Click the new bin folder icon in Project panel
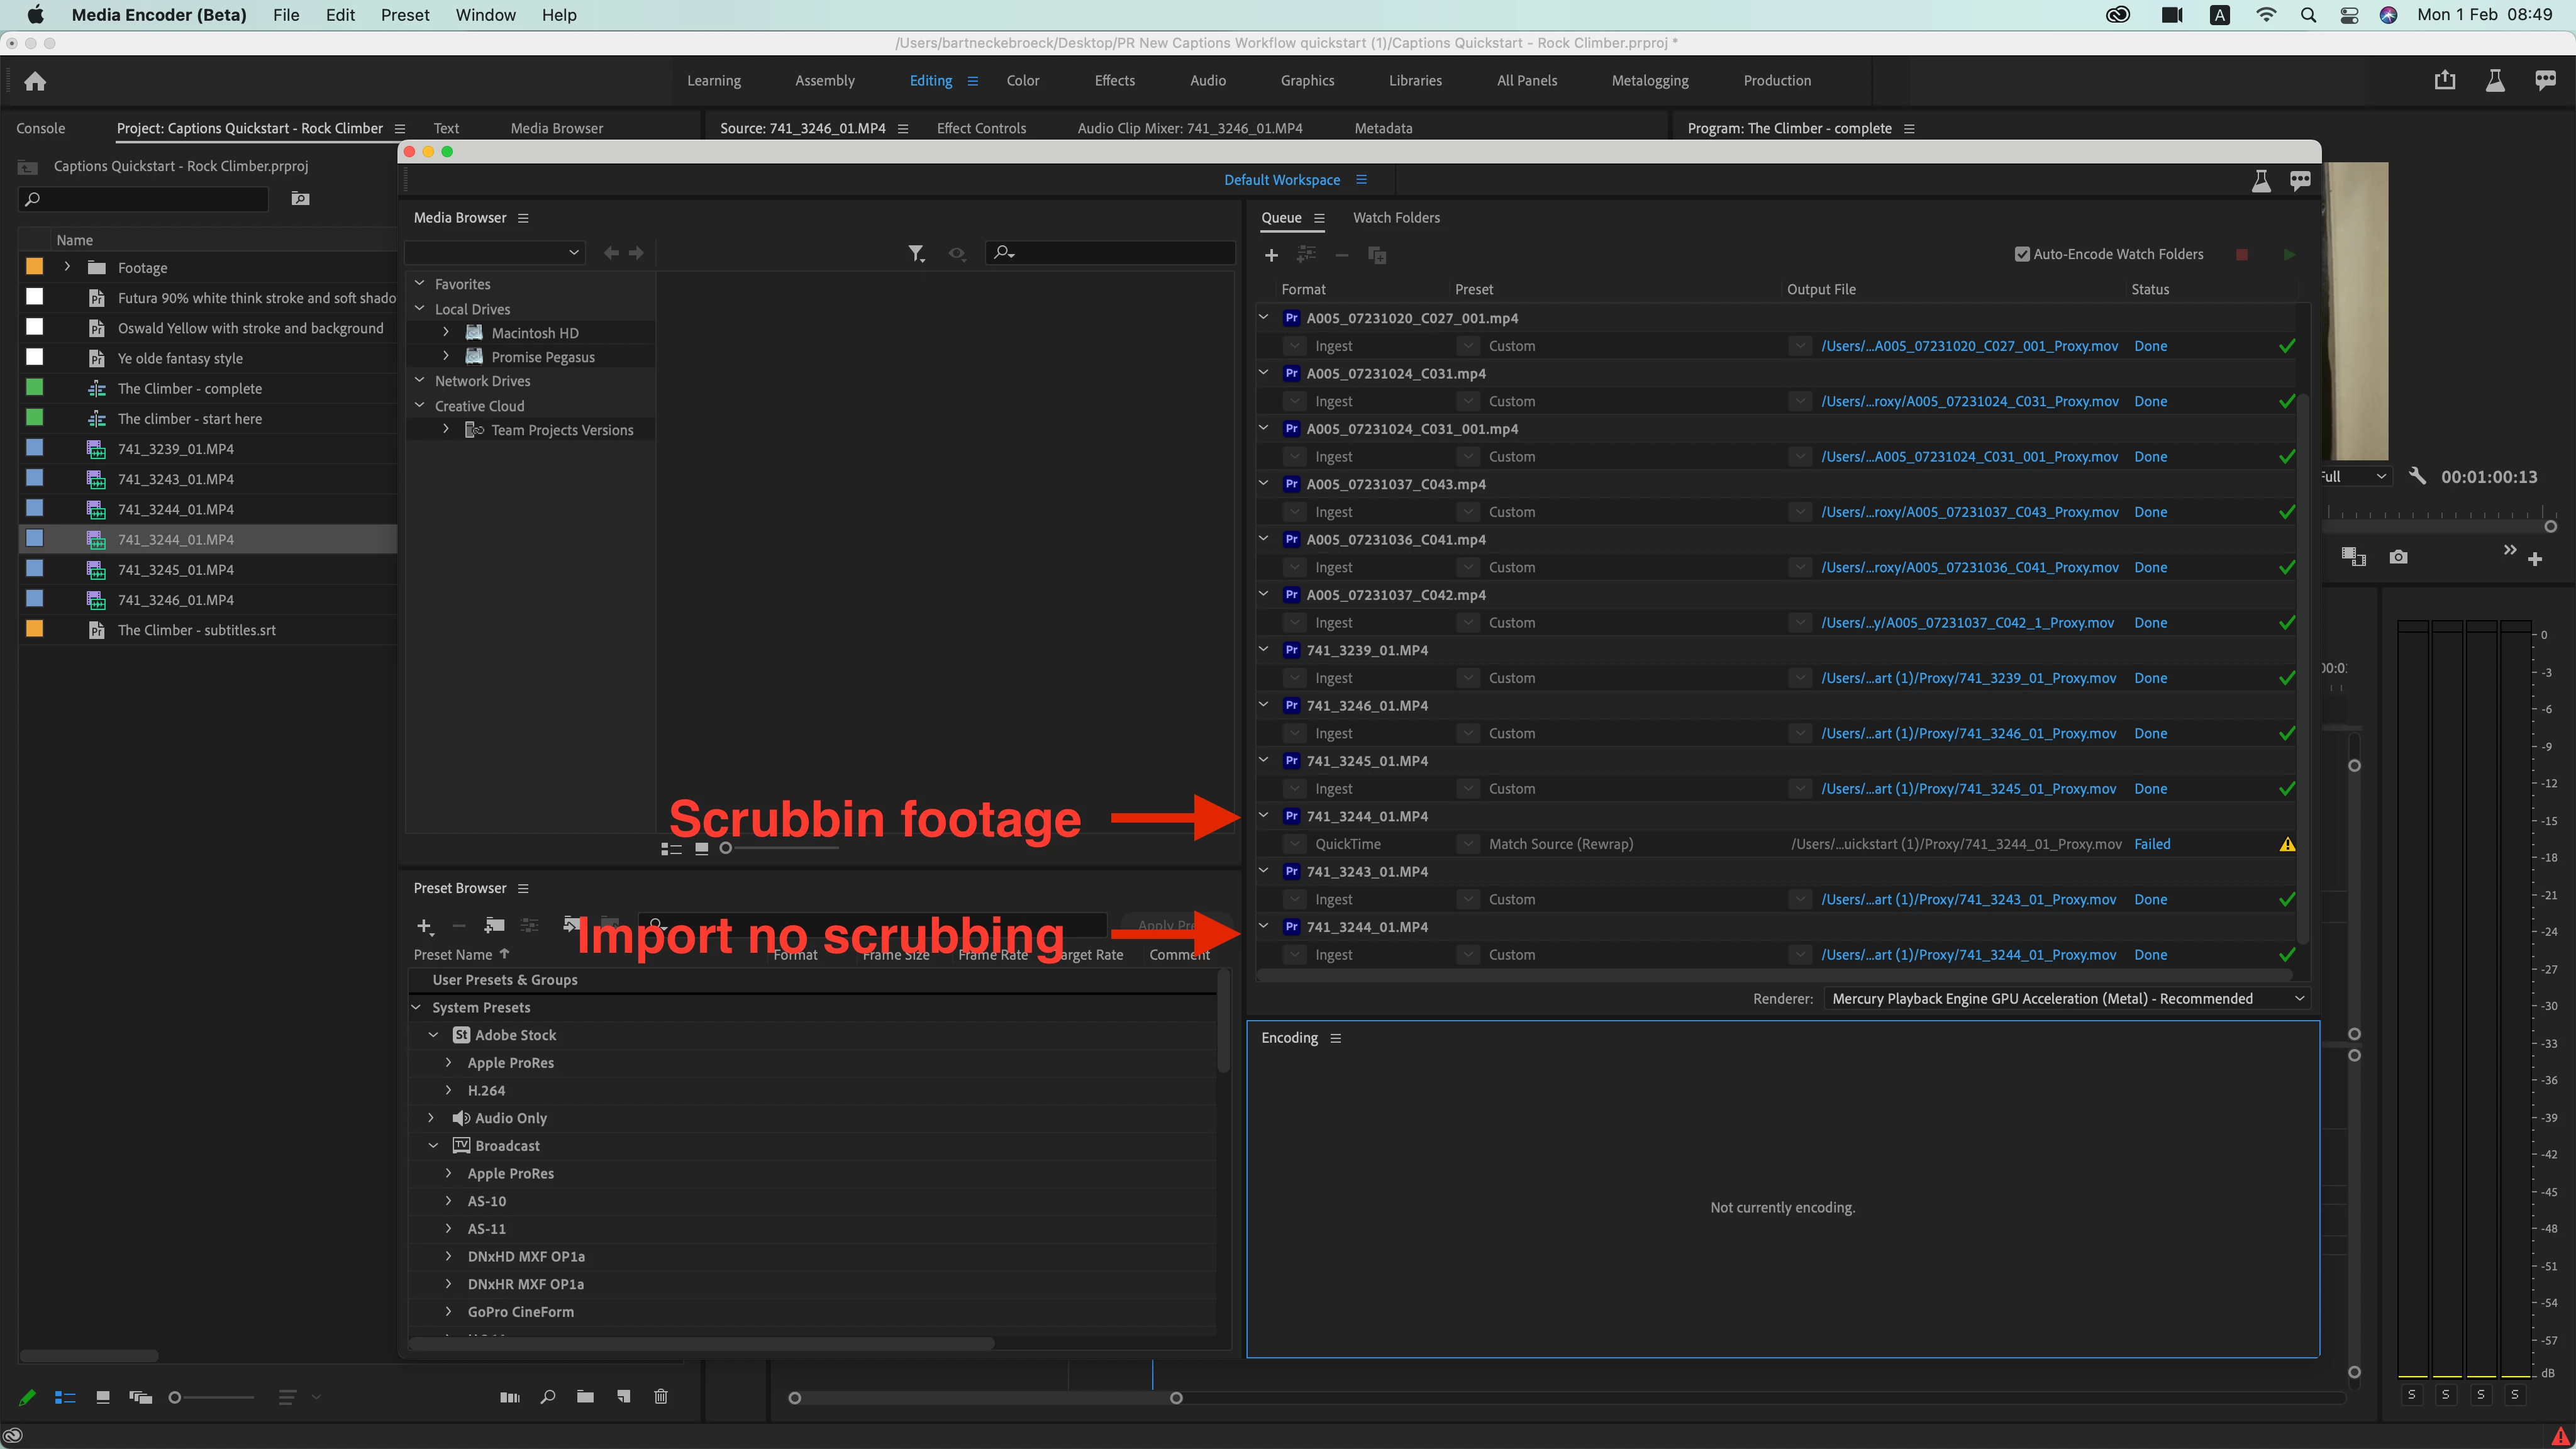 click(585, 1396)
